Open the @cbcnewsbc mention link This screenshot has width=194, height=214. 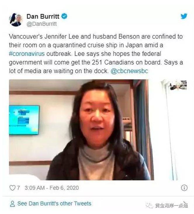[129, 71]
